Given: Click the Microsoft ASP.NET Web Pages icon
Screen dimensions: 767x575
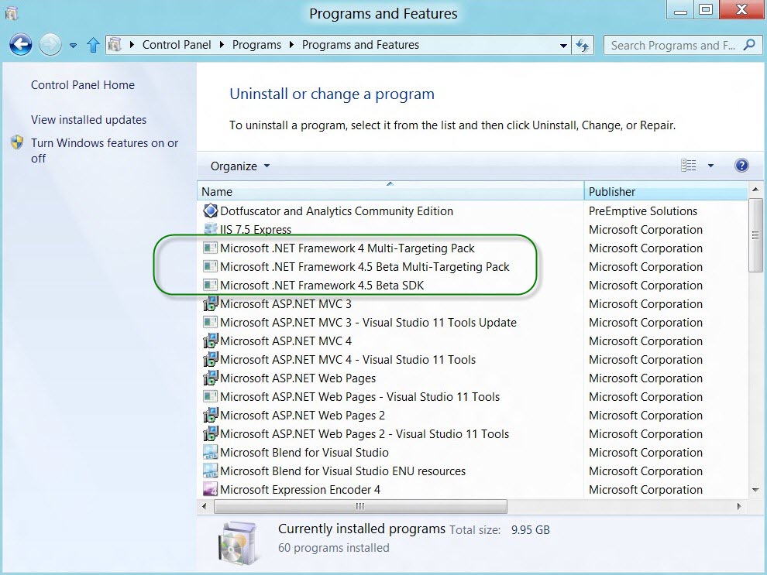Looking at the screenshot, I should (210, 378).
